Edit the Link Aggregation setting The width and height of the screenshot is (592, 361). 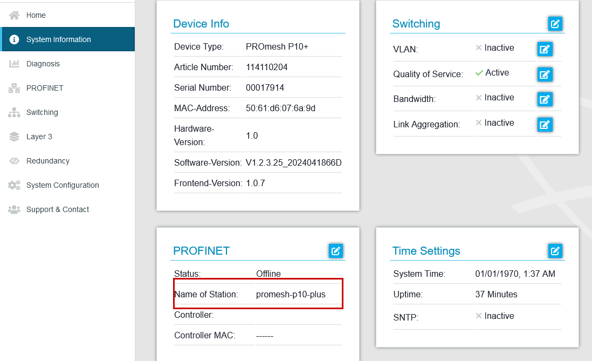coord(545,124)
